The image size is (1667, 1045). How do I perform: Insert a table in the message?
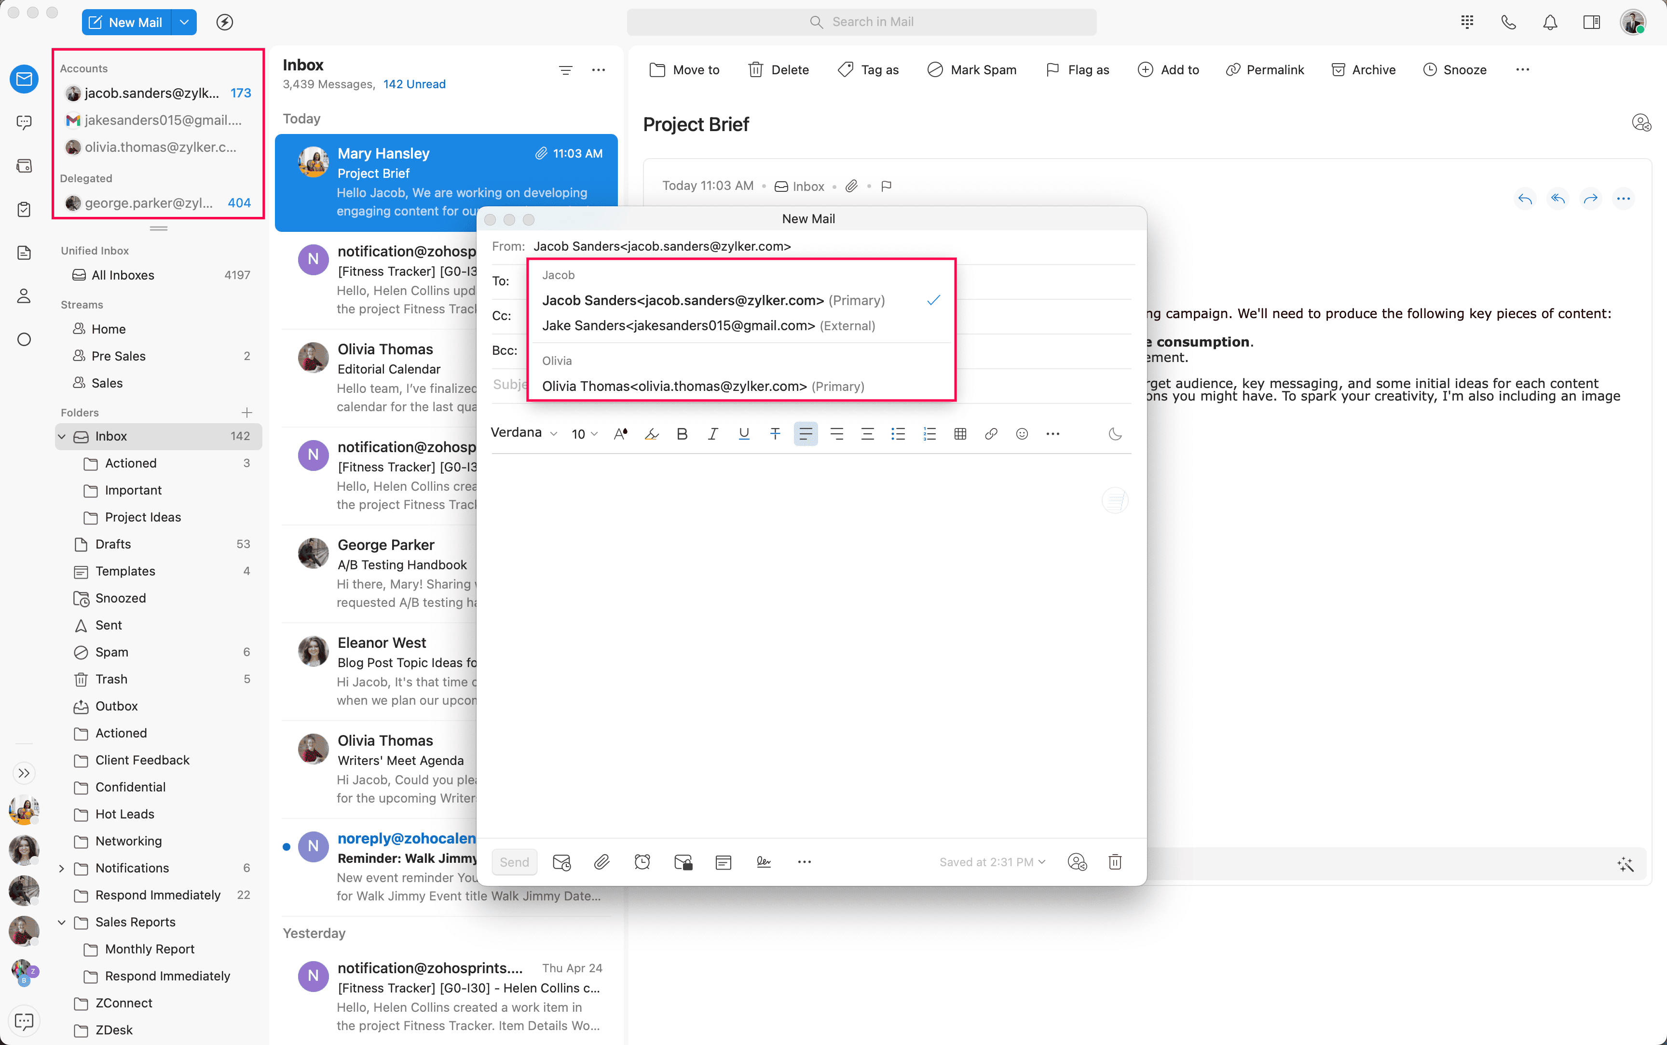coord(960,434)
